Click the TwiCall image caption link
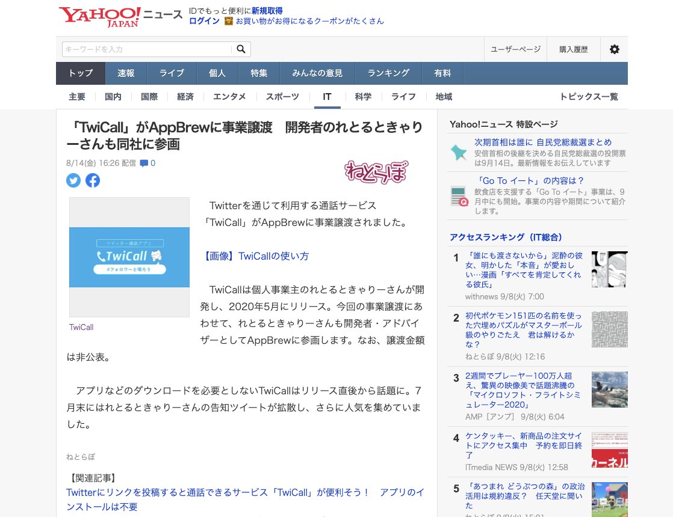 click(81, 327)
